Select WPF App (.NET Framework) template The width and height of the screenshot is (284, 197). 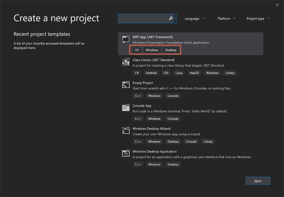(x=153, y=37)
